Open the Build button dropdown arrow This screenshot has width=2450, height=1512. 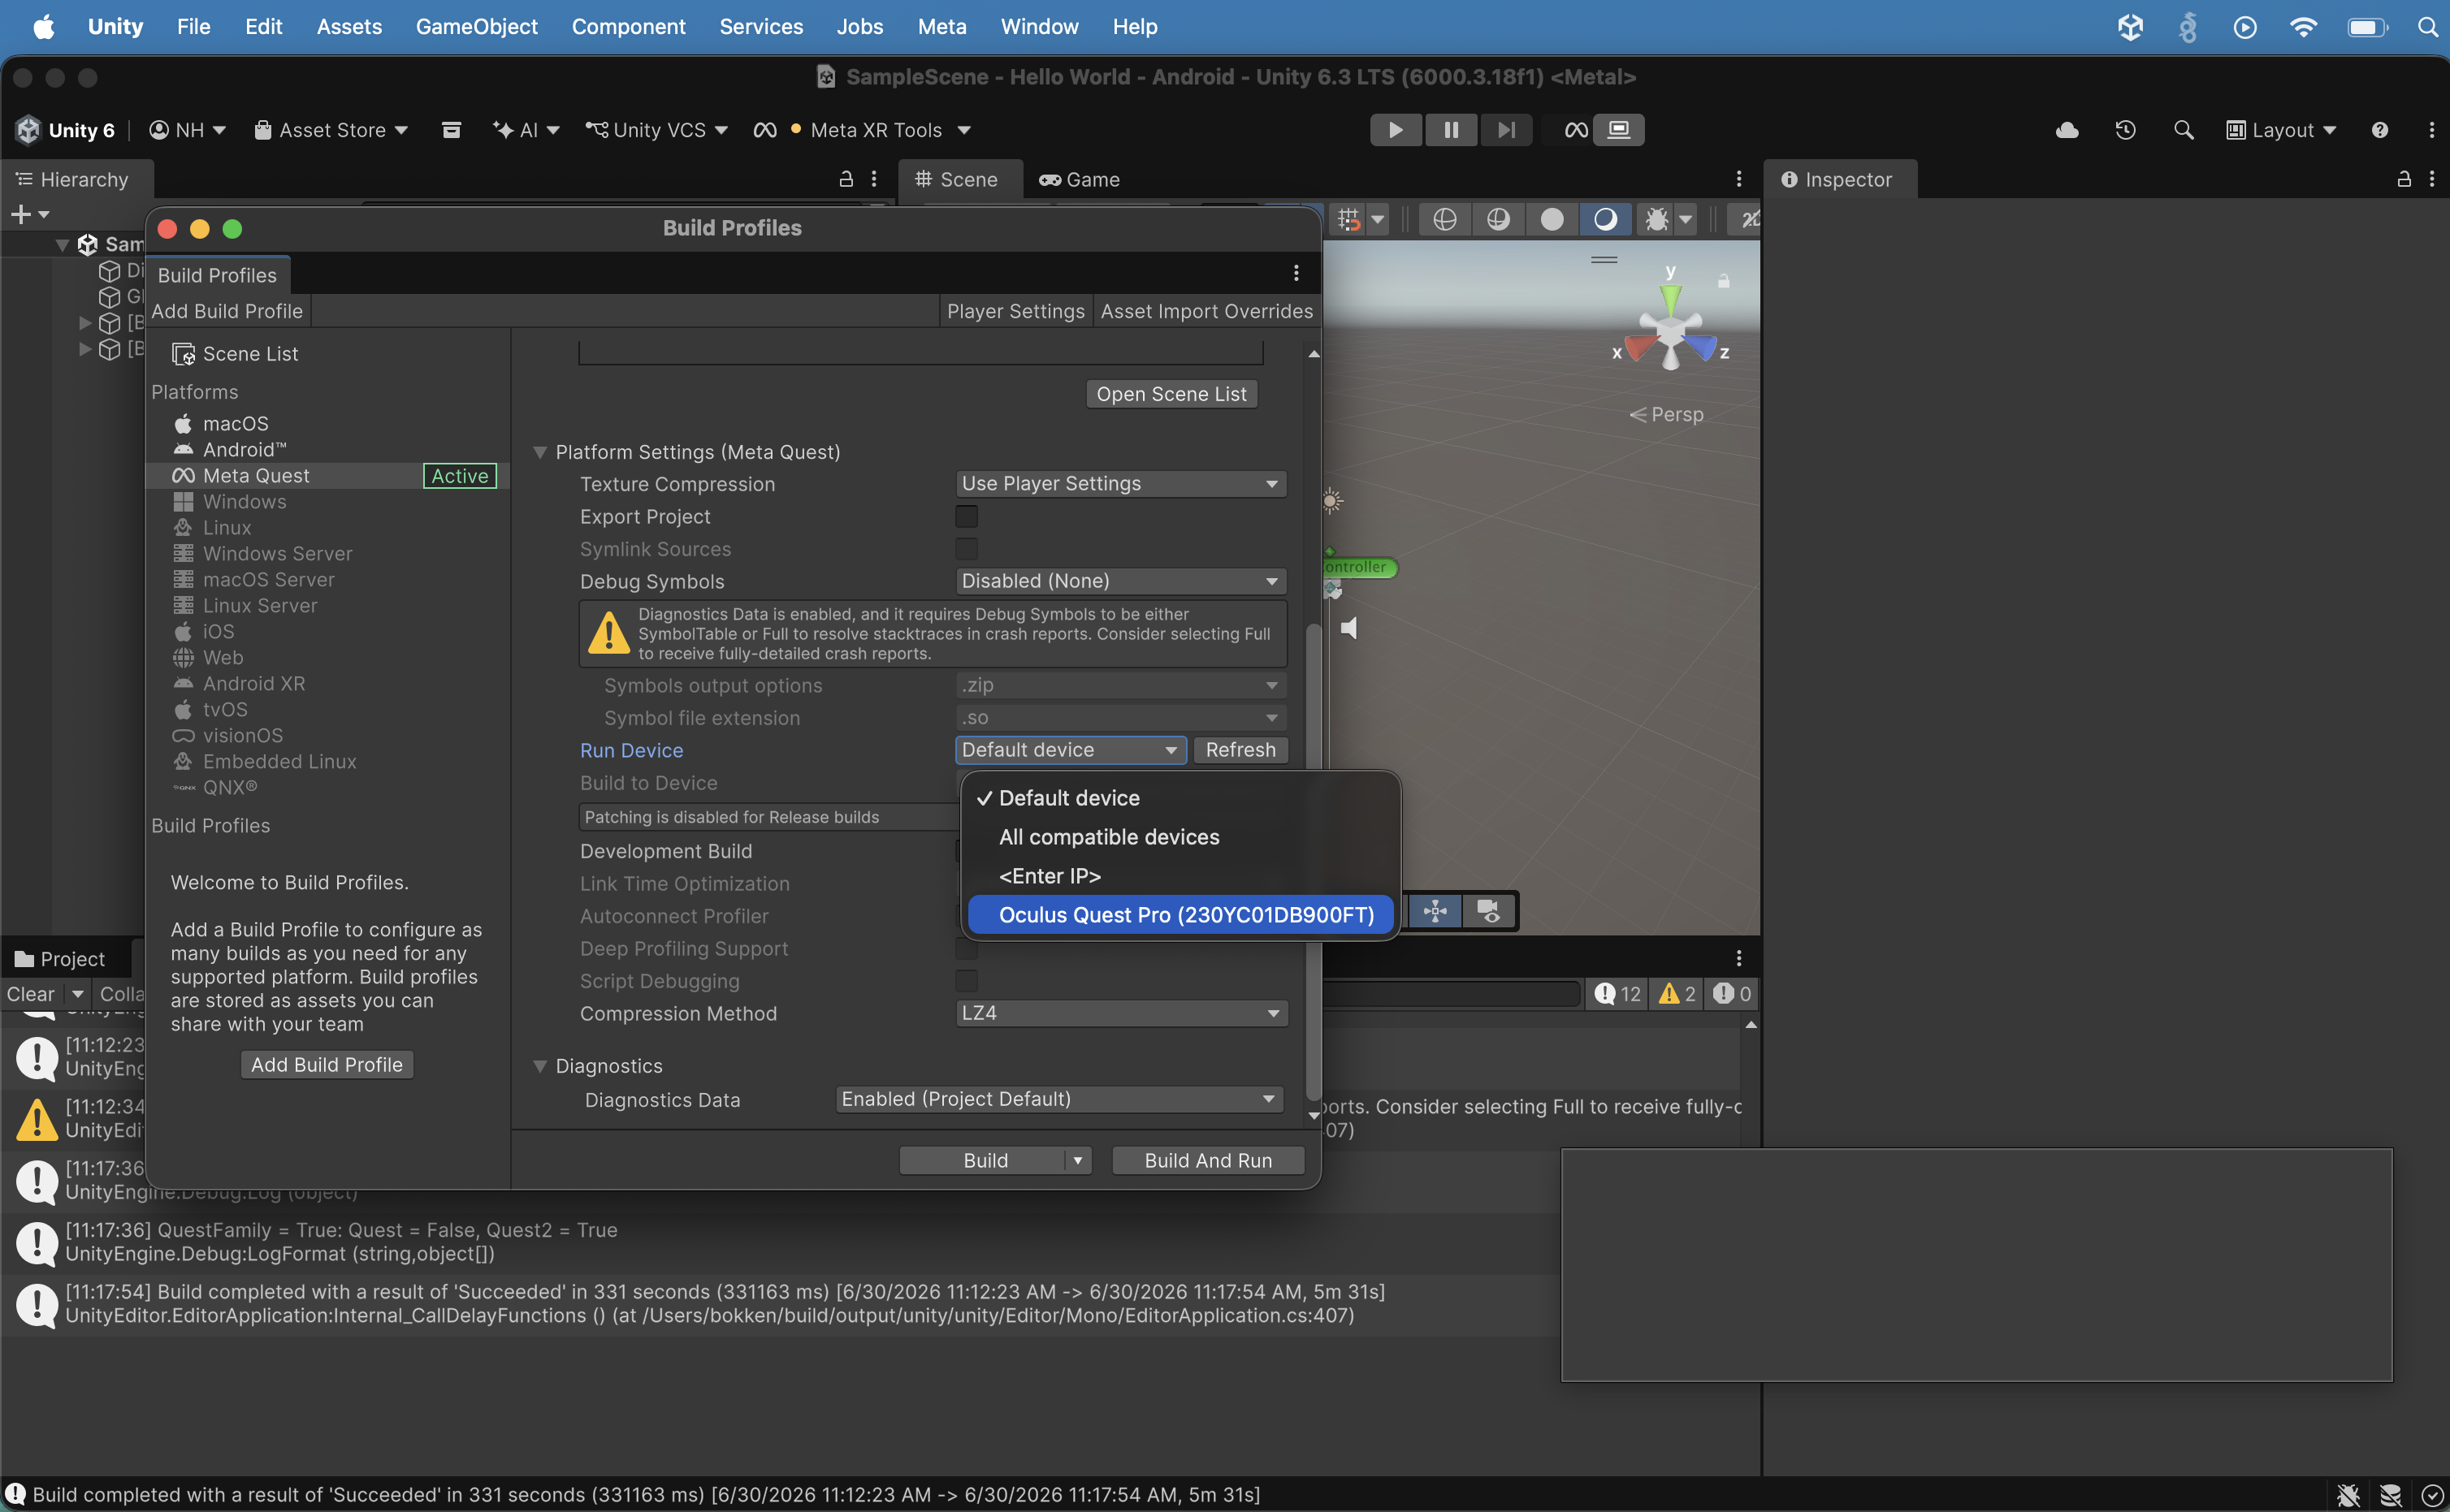pos(1079,1160)
